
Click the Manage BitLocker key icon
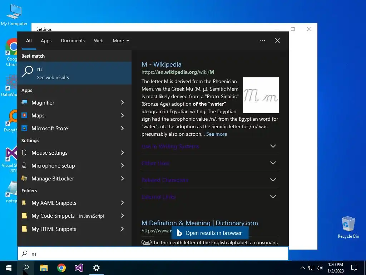(24, 178)
